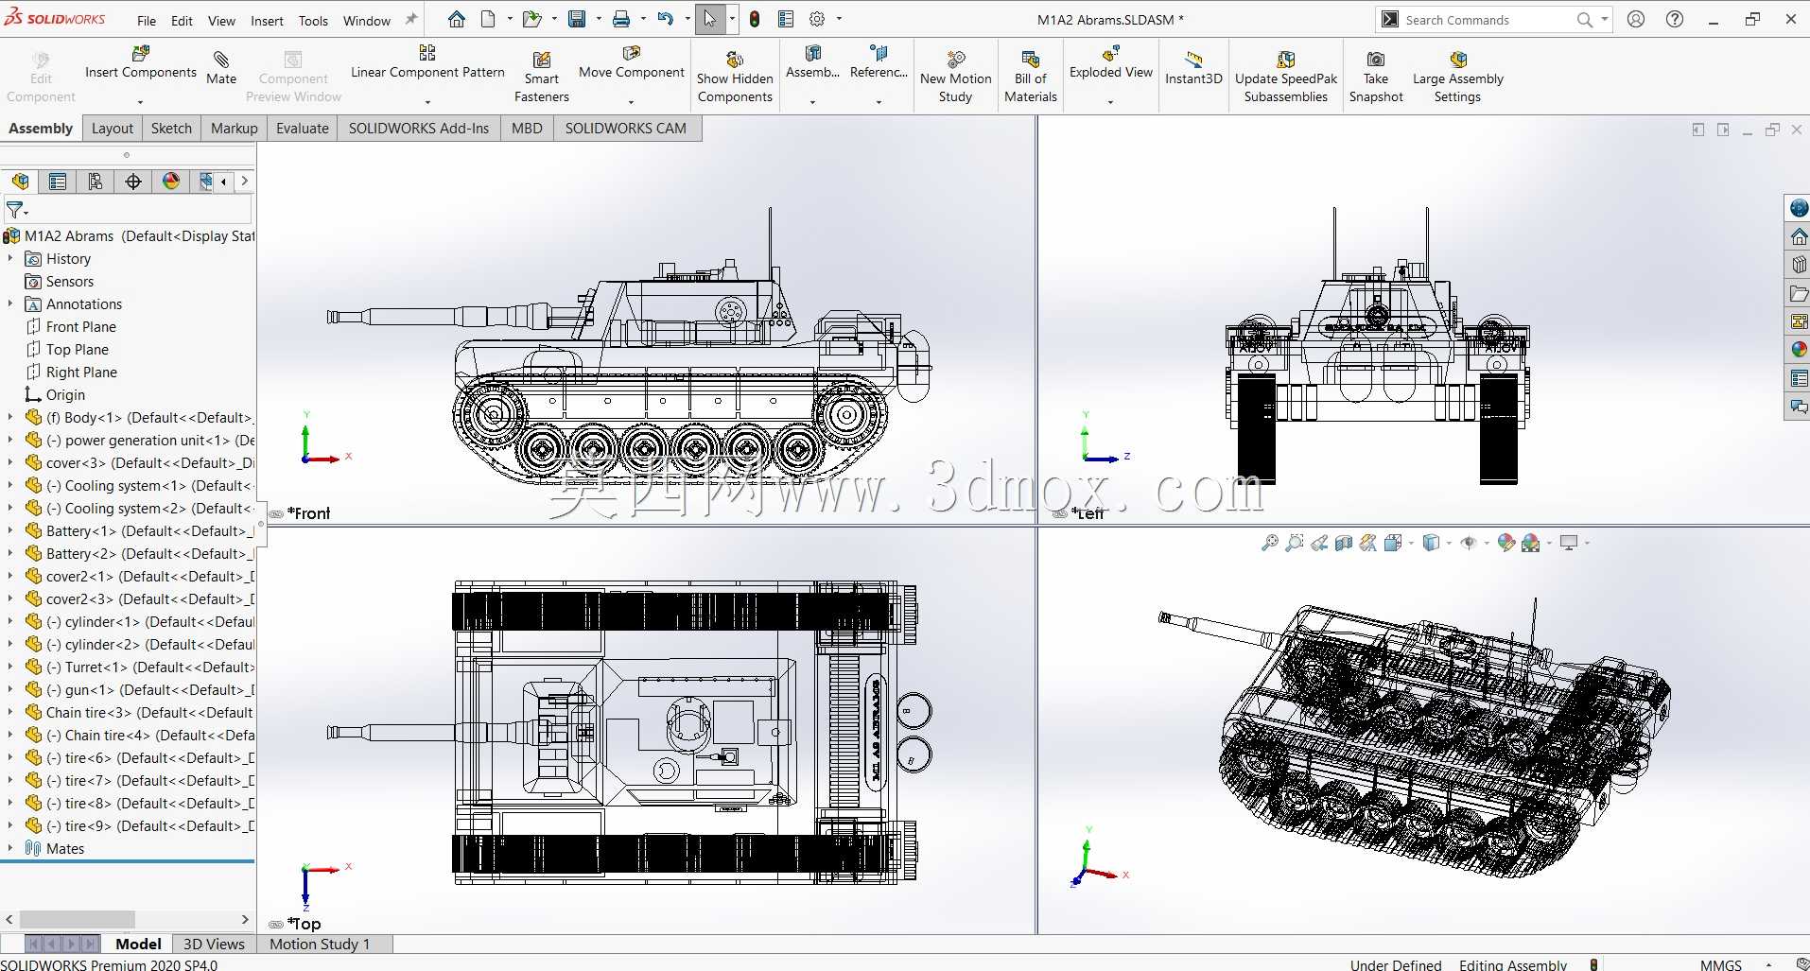Open the Edit menu

click(x=182, y=21)
